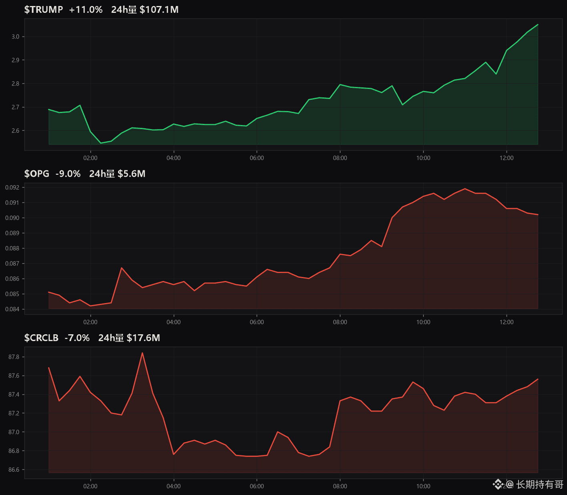Screen dimensions: 567x495
Task: Click 04:00 on the $OPG time axis
Action: pyautogui.click(x=174, y=322)
